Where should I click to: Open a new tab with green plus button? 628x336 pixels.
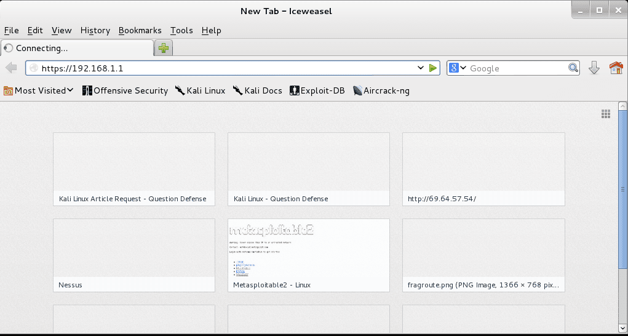coord(164,48)
